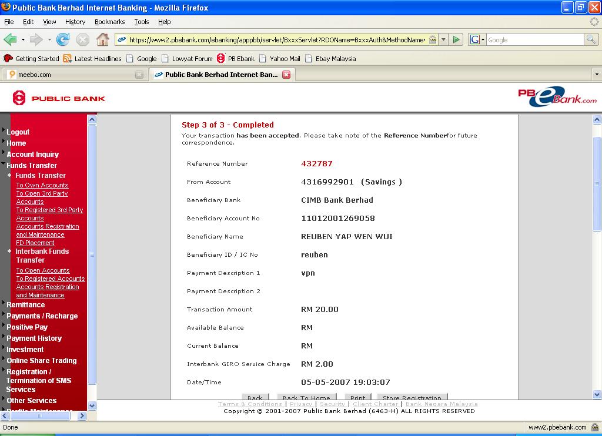
Task: Click the Google search input field
Action: click(x=535, y=39)
